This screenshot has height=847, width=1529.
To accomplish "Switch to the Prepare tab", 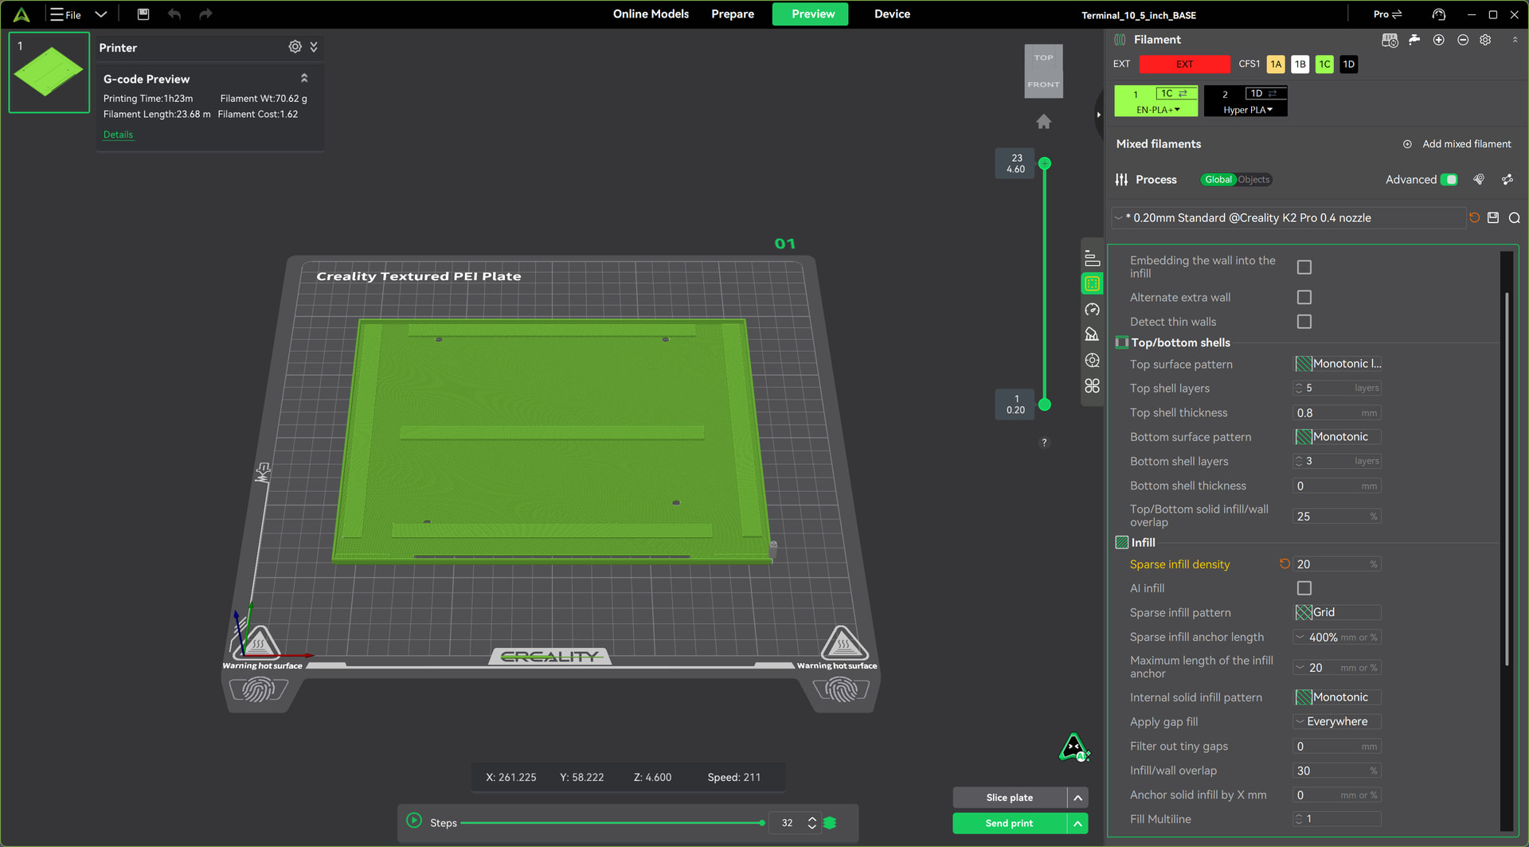I will pyautogui.click(x=733, y=14).
